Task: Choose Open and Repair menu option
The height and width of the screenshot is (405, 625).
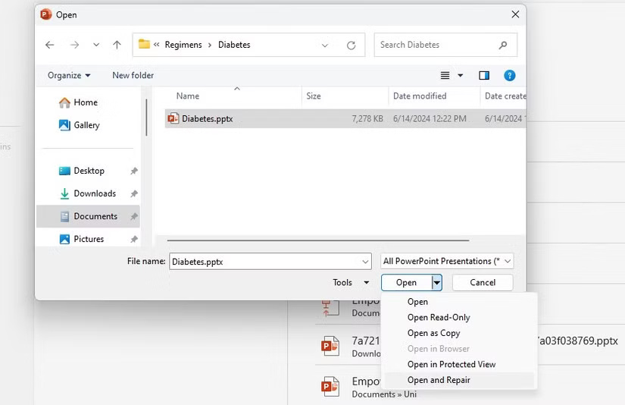Action: (439, 380)
